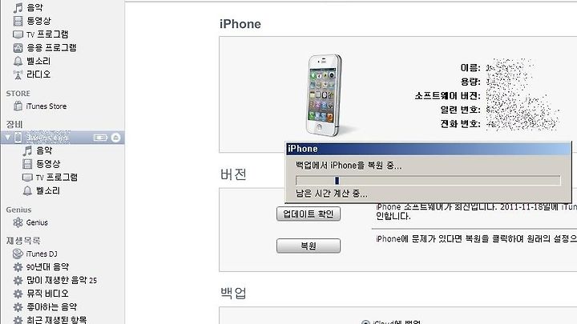The height and width of the screenshot is (324, 577).
Task: Click the 복원 restore button
Action: click(x=309, y=246)
